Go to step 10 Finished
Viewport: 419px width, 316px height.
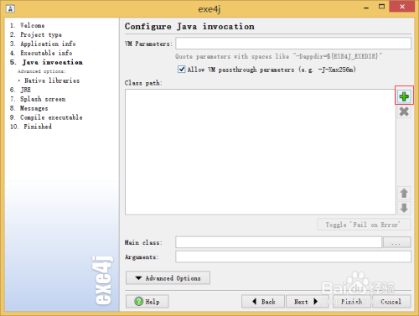[x=31, y=127]
